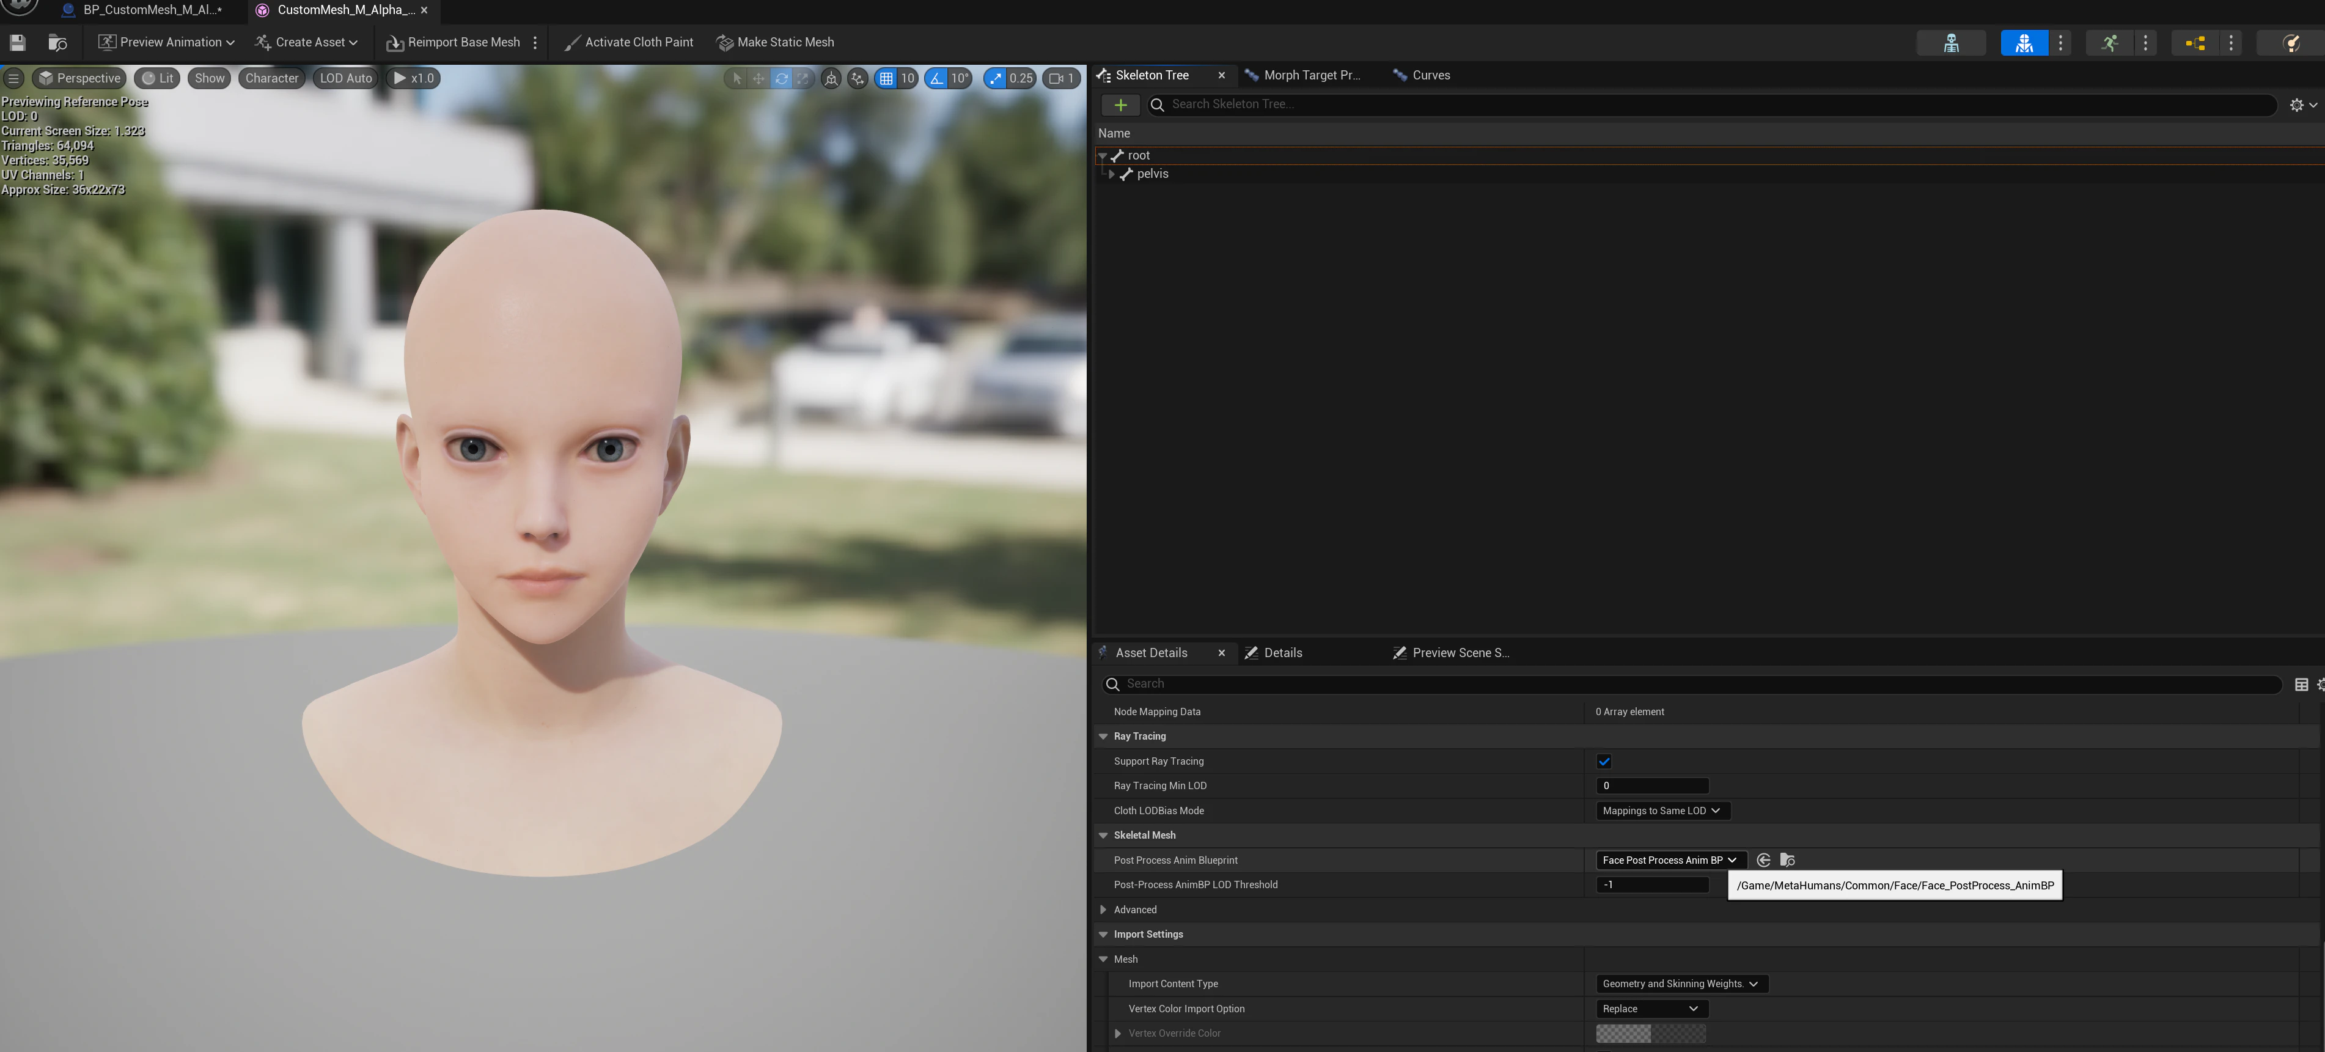Activate scale gizmo in viewport
Image resolution: width=2325 pixels, height=1052 pixels.
tap(803, 79)
